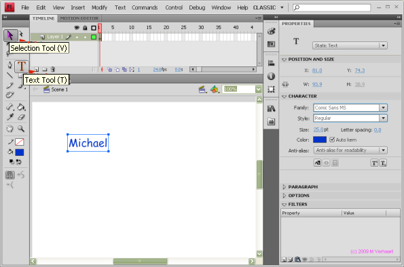This screenshot has height=267, width=404.
Task: Toggle Show or Hide All Layers eye
Action: 77,28
